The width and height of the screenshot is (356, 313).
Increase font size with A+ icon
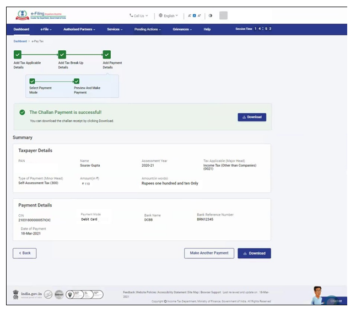(199, 15)
